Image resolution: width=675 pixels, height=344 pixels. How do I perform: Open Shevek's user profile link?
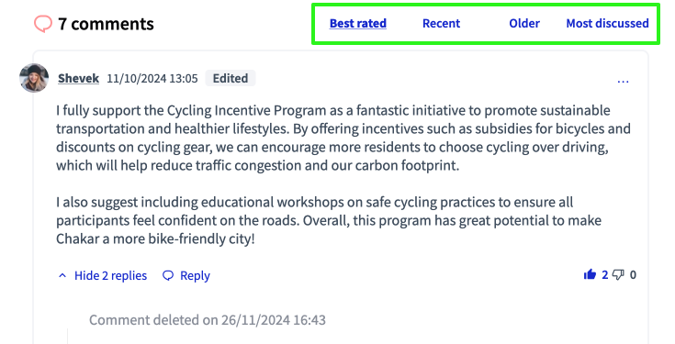pos(78,78)
